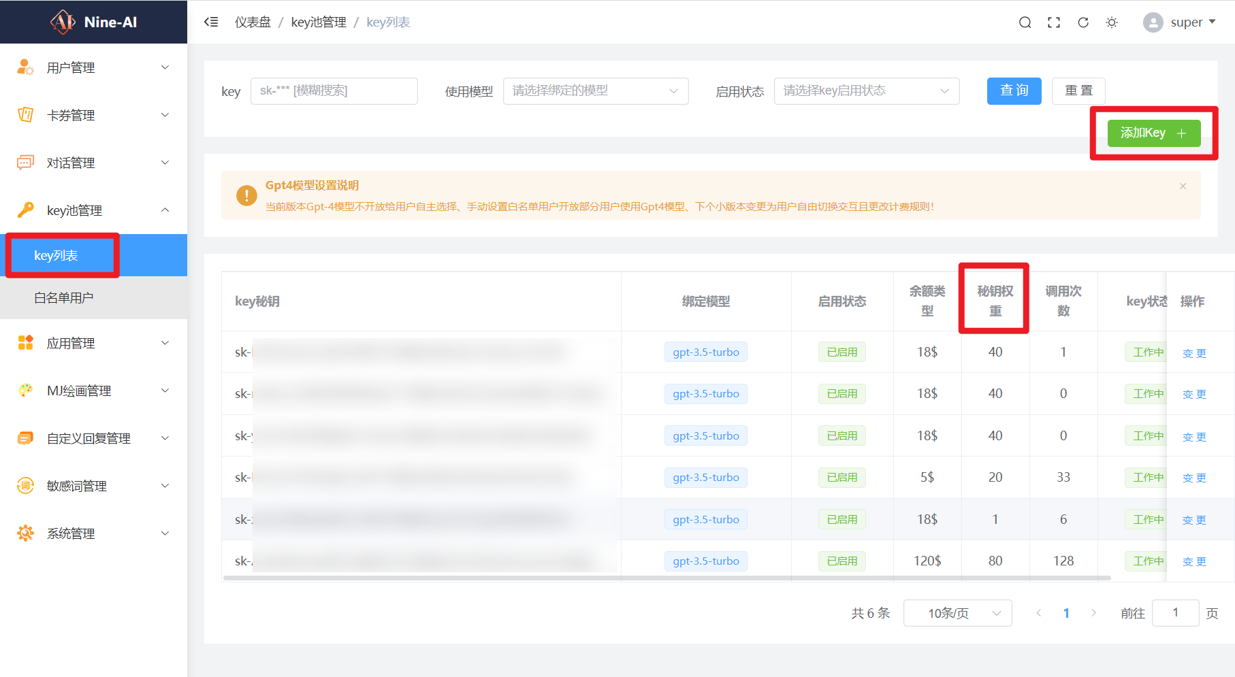Open the 10条/页 page size selector
The height and width of the screenshot is (677, 1235).
pyautogui.click(x=957, y=613)
